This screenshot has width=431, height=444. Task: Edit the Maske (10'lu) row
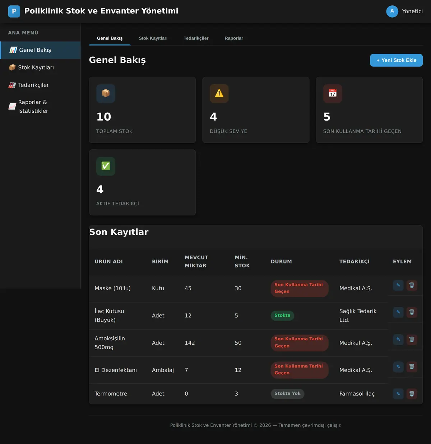pos(398,285)
